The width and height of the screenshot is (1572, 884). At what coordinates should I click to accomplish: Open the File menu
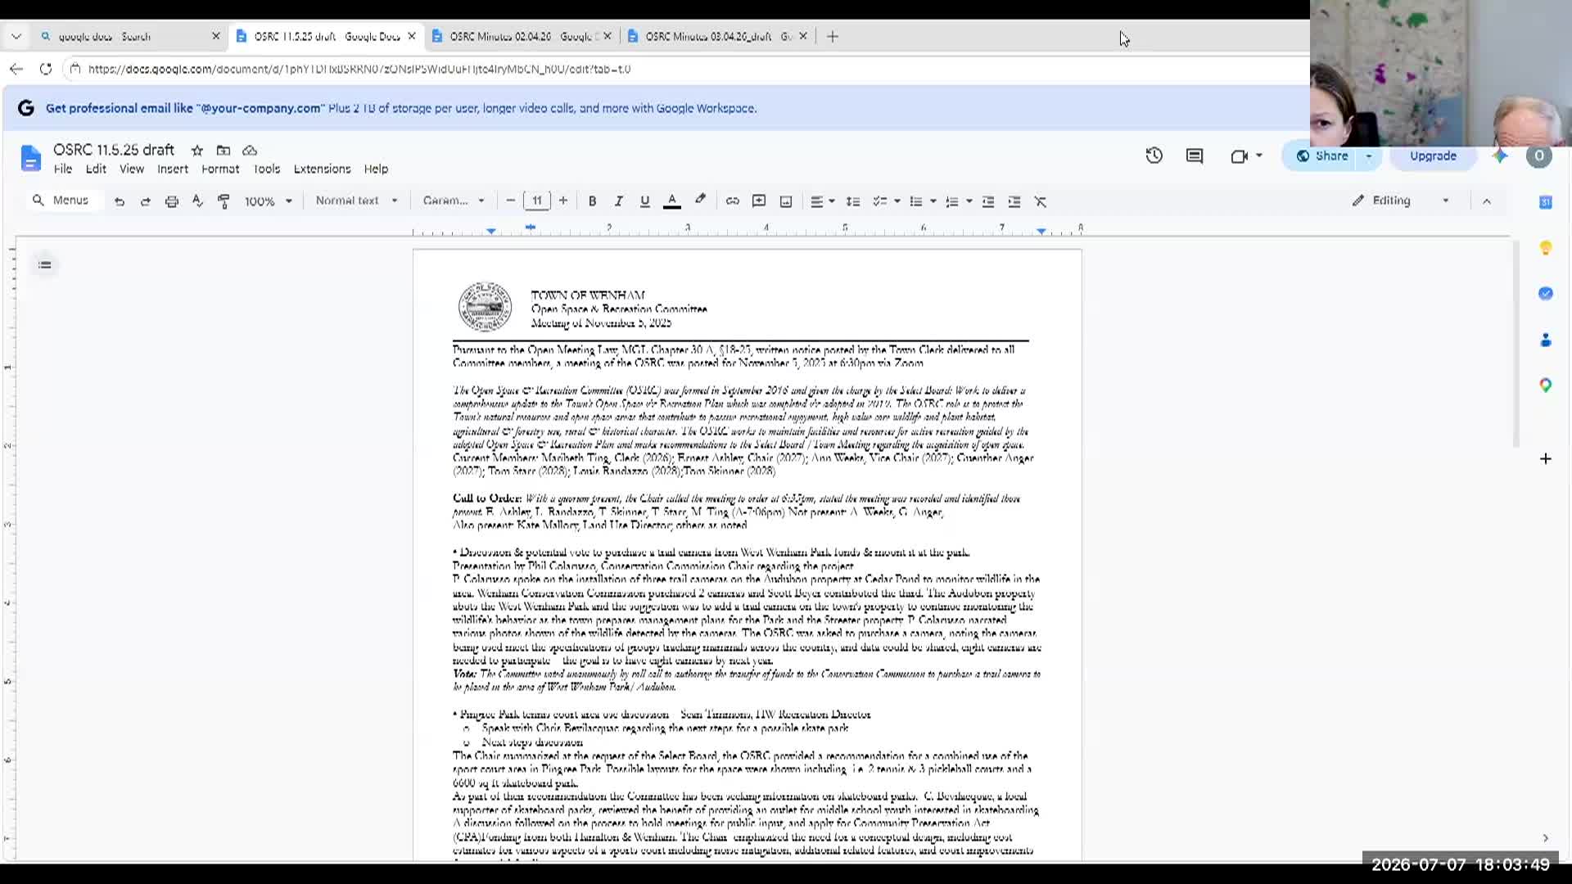point(63,169)
